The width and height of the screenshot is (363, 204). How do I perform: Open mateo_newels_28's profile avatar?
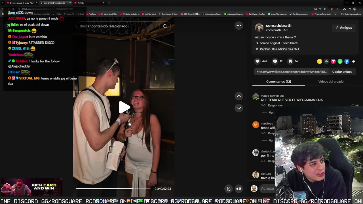(256, 97)
